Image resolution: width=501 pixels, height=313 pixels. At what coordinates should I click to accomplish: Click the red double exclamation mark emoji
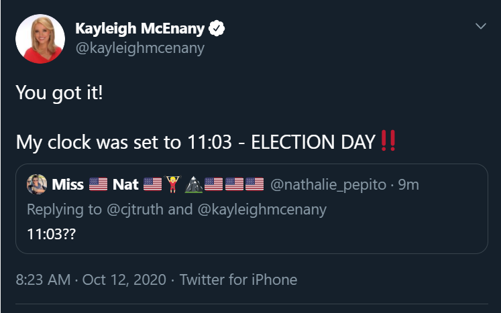click(x=388, y=141)
